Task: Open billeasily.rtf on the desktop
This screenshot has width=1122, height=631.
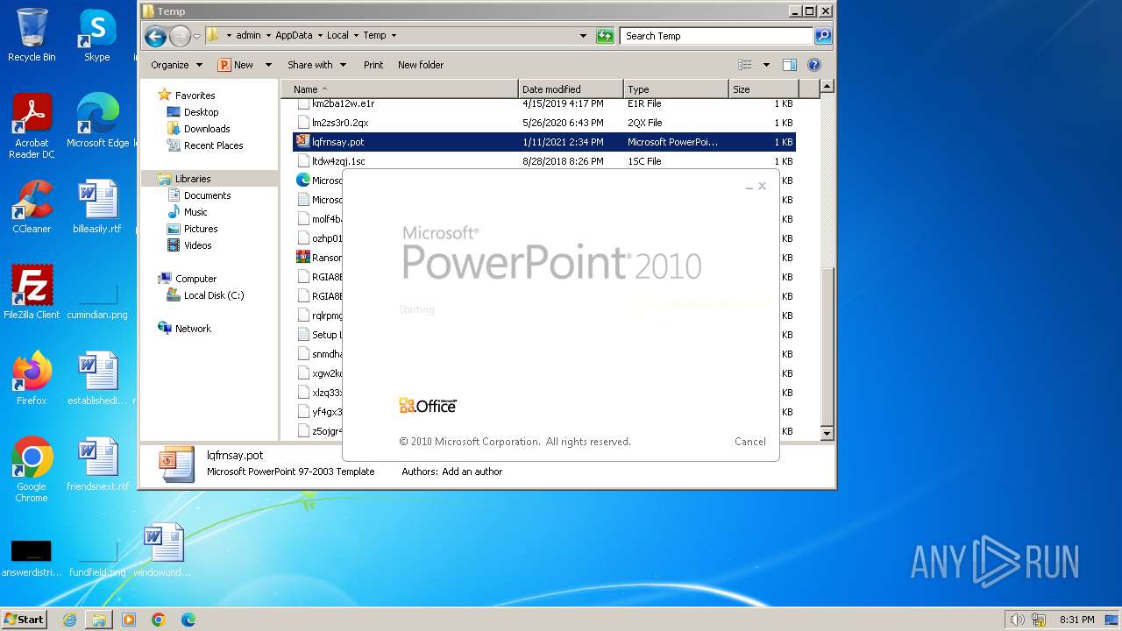Action: 97,207
